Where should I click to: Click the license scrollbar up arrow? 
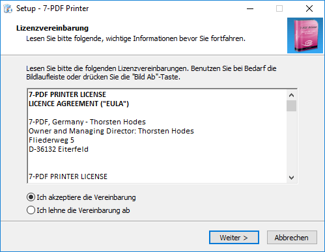pos(291,95)
